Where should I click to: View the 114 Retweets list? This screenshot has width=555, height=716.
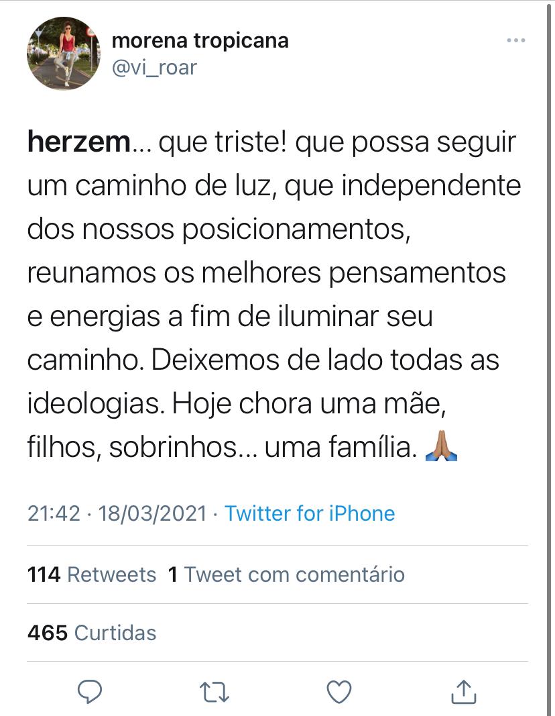coord(92,574)
